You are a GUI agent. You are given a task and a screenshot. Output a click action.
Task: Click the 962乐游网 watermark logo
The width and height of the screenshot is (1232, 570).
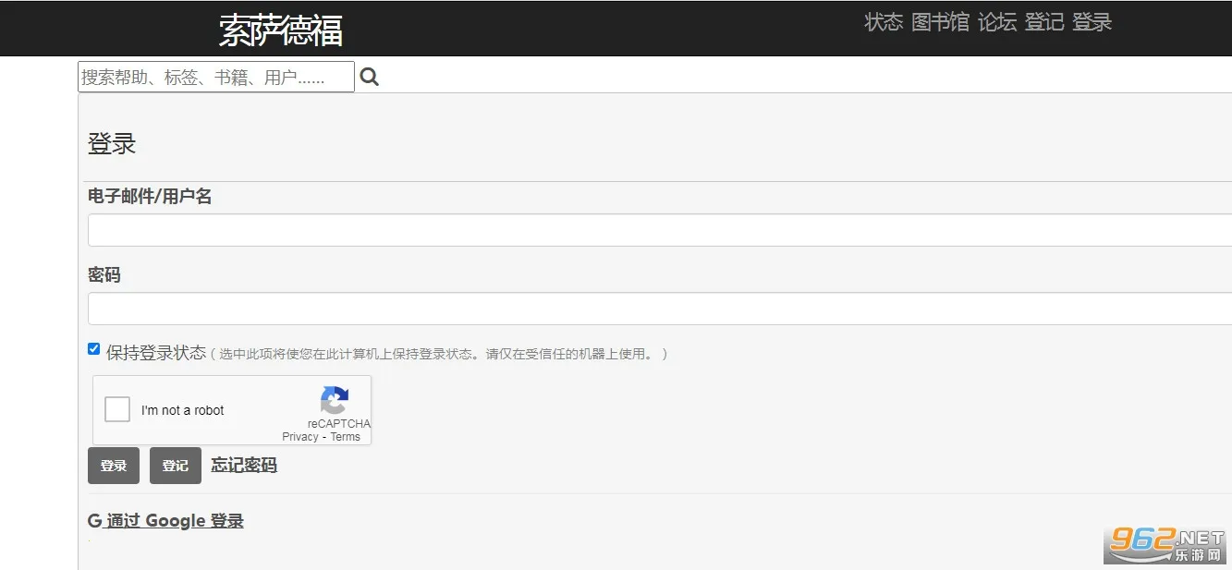pyautogui.click(x=1163, y=545)
